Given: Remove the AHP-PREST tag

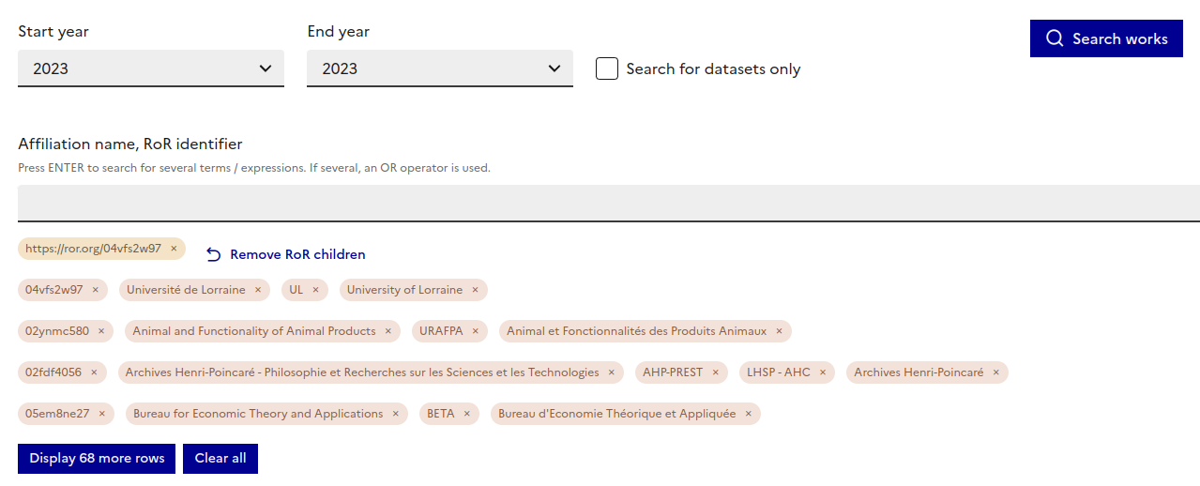Looking at the screenshot, I should (715, 372).
